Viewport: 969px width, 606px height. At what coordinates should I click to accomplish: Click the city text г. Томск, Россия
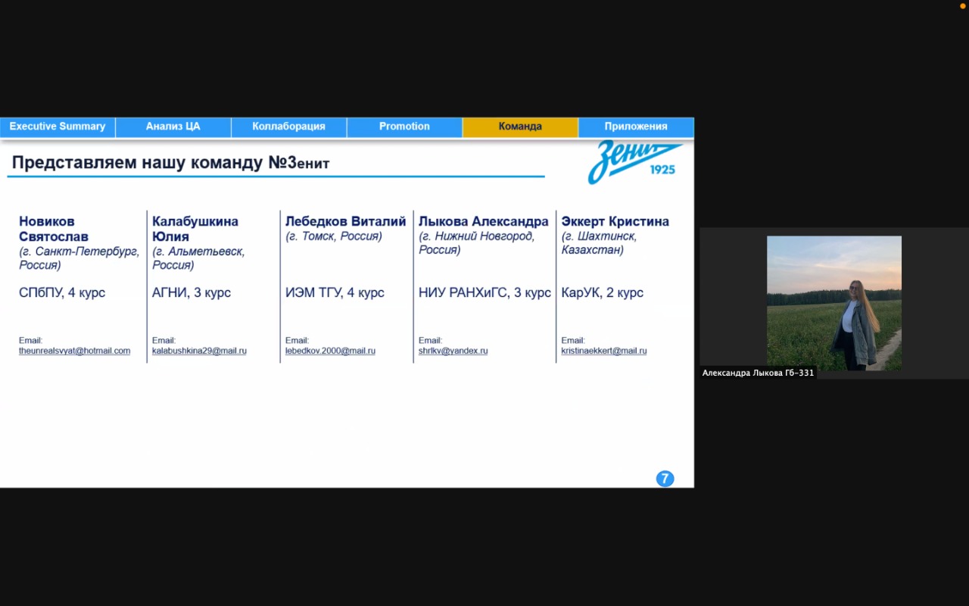[x=334, y=236]
